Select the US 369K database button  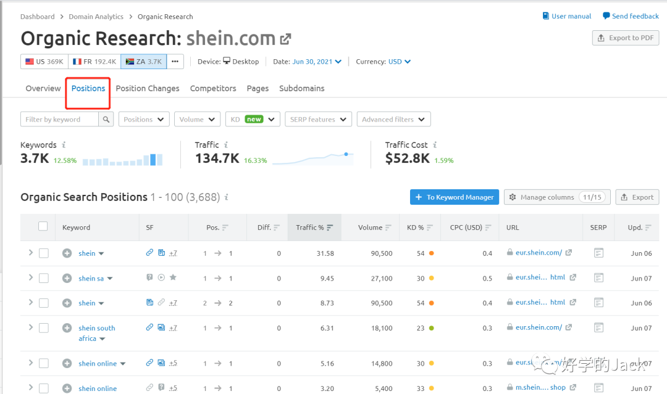pos(44,62)
